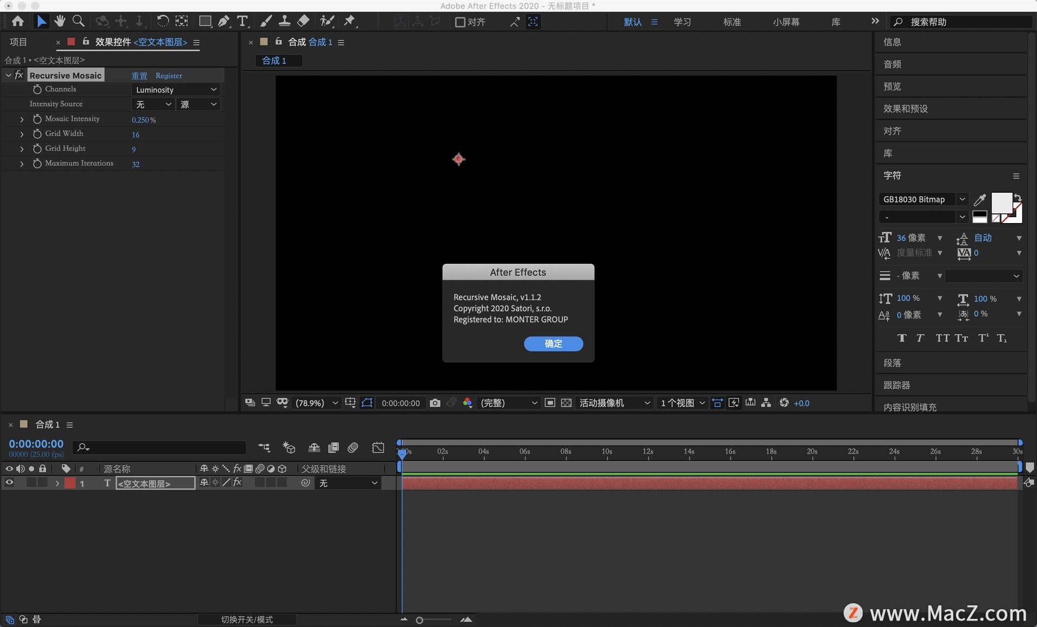Select the Rectangle shape tool

(205, 21)
